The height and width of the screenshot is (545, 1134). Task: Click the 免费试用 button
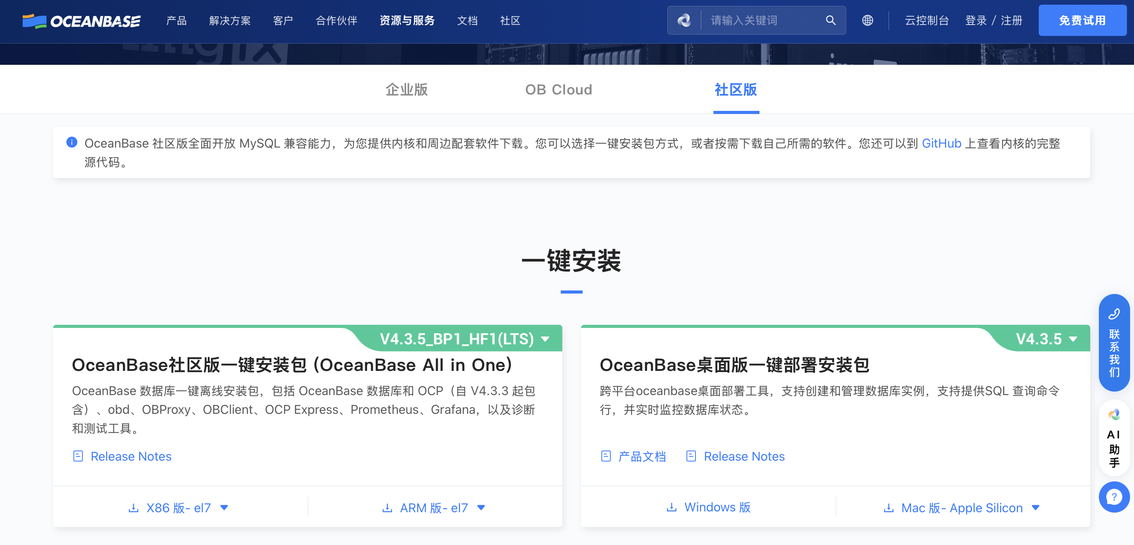click(x=1082, y=21)
